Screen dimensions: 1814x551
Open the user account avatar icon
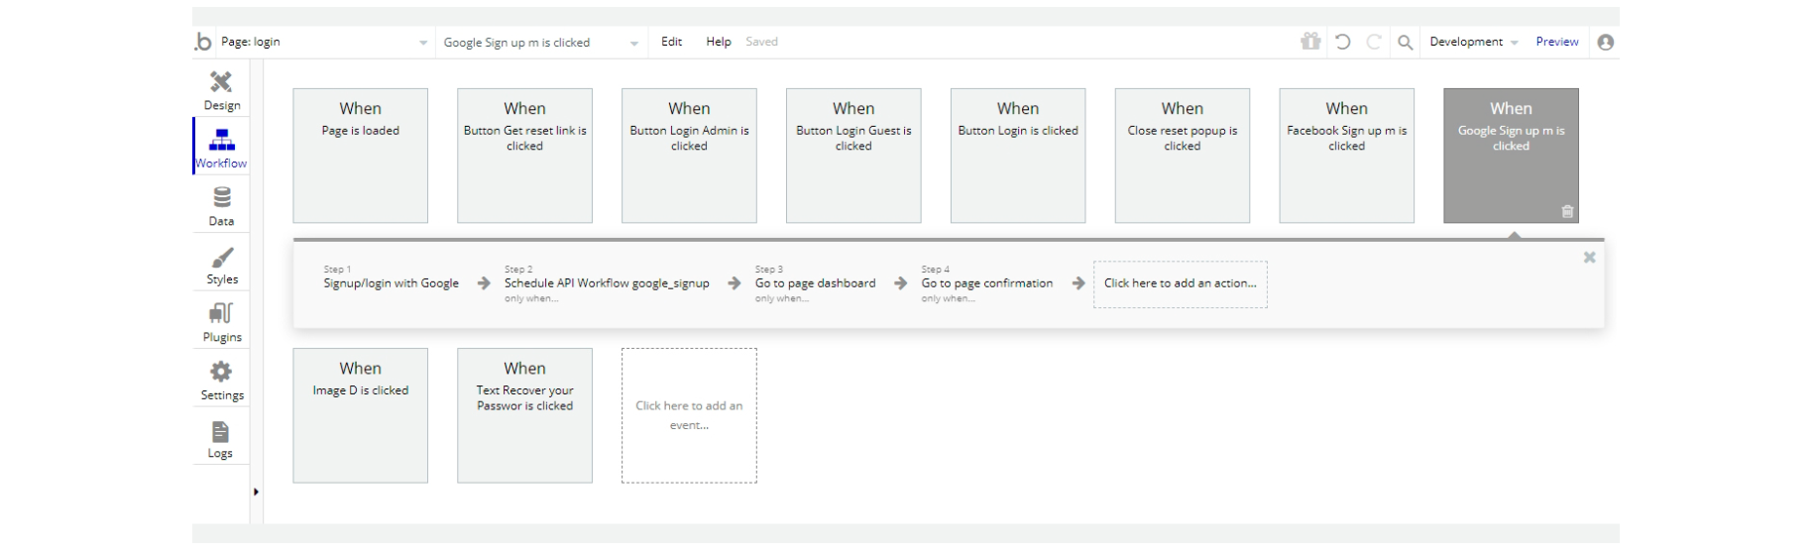tap(1606, 42)
